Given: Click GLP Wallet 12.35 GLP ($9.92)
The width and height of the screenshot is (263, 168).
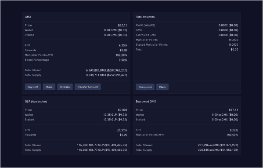Looking at the screenshot, I should [x=115, y=115].
